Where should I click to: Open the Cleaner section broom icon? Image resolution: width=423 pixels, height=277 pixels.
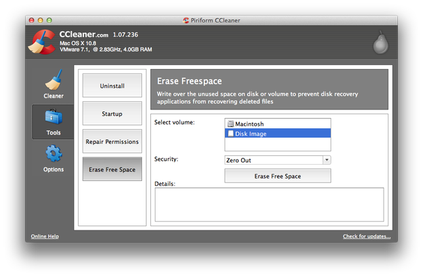point(53,80)
